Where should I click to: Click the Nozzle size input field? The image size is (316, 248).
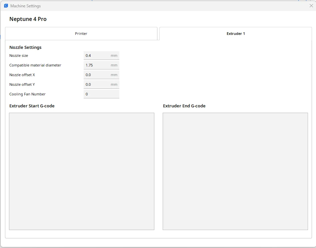tap(101, 56)
